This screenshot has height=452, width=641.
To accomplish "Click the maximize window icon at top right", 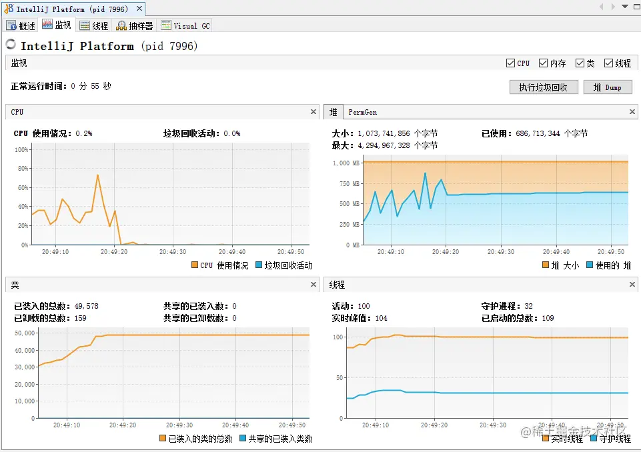I will [637, 7].
